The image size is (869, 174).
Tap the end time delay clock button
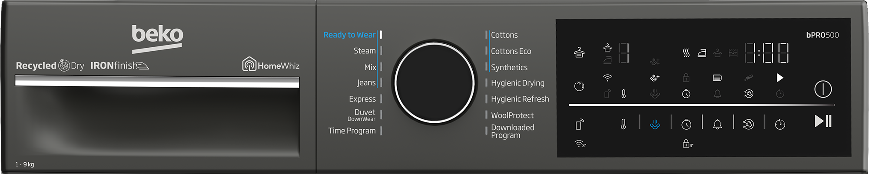pyautogui.click(x=780, y=125)
